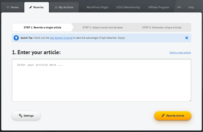This screenshot has width=203, height=132.
Task: Click Fetch a new article link
Action: click(x=180, y=52)
